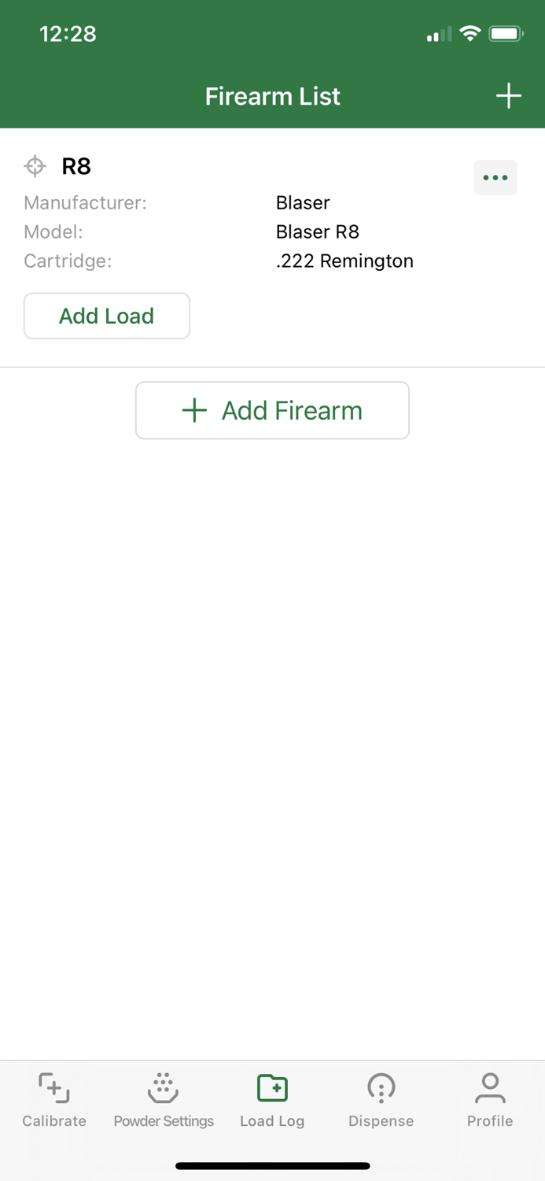This screenshot has height=1181, width=545.
Task: Open the Calibrate tool
Action: tap(53, 1098)
